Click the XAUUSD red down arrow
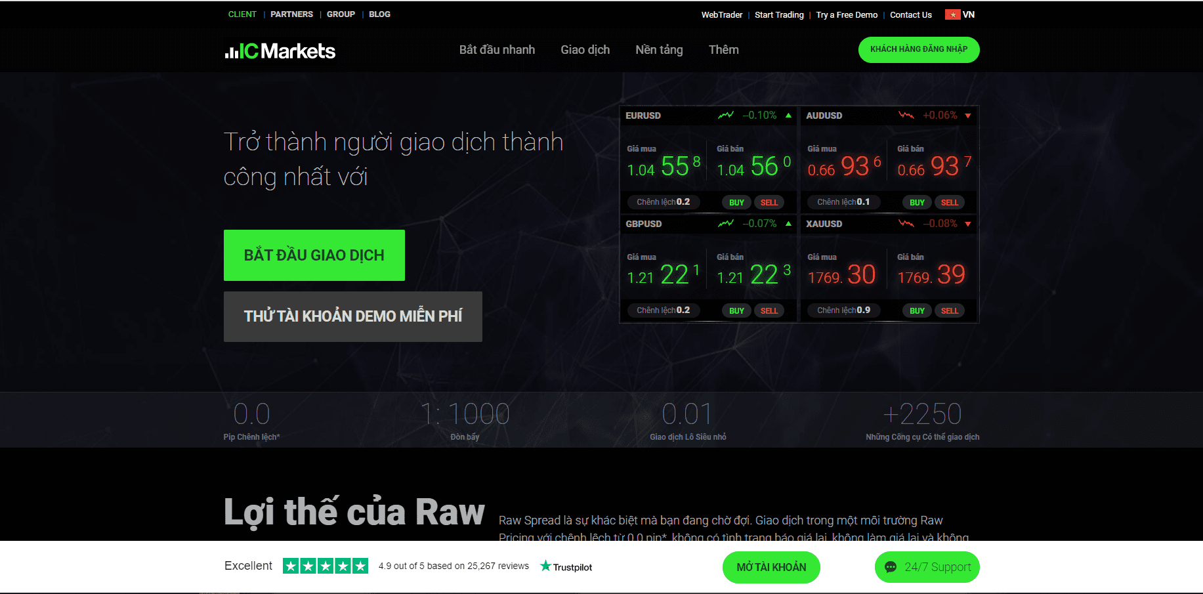The width and height of the screenshot is (1203, 594). (x=968, y=224)
